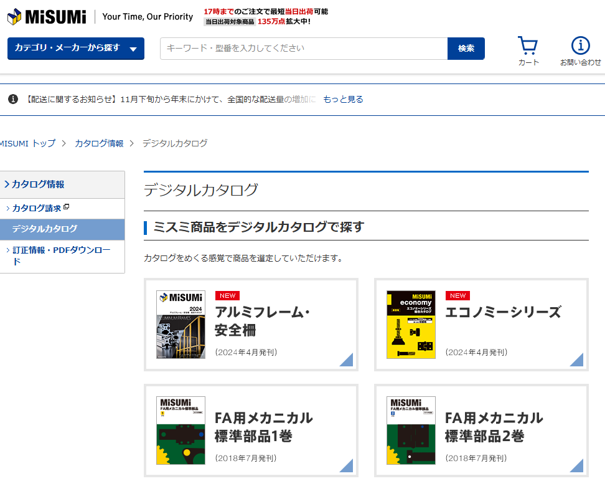The width and height of the screenshot is (605, 481).
Task: Click inside the keyword search field
Action: (299, 48)
